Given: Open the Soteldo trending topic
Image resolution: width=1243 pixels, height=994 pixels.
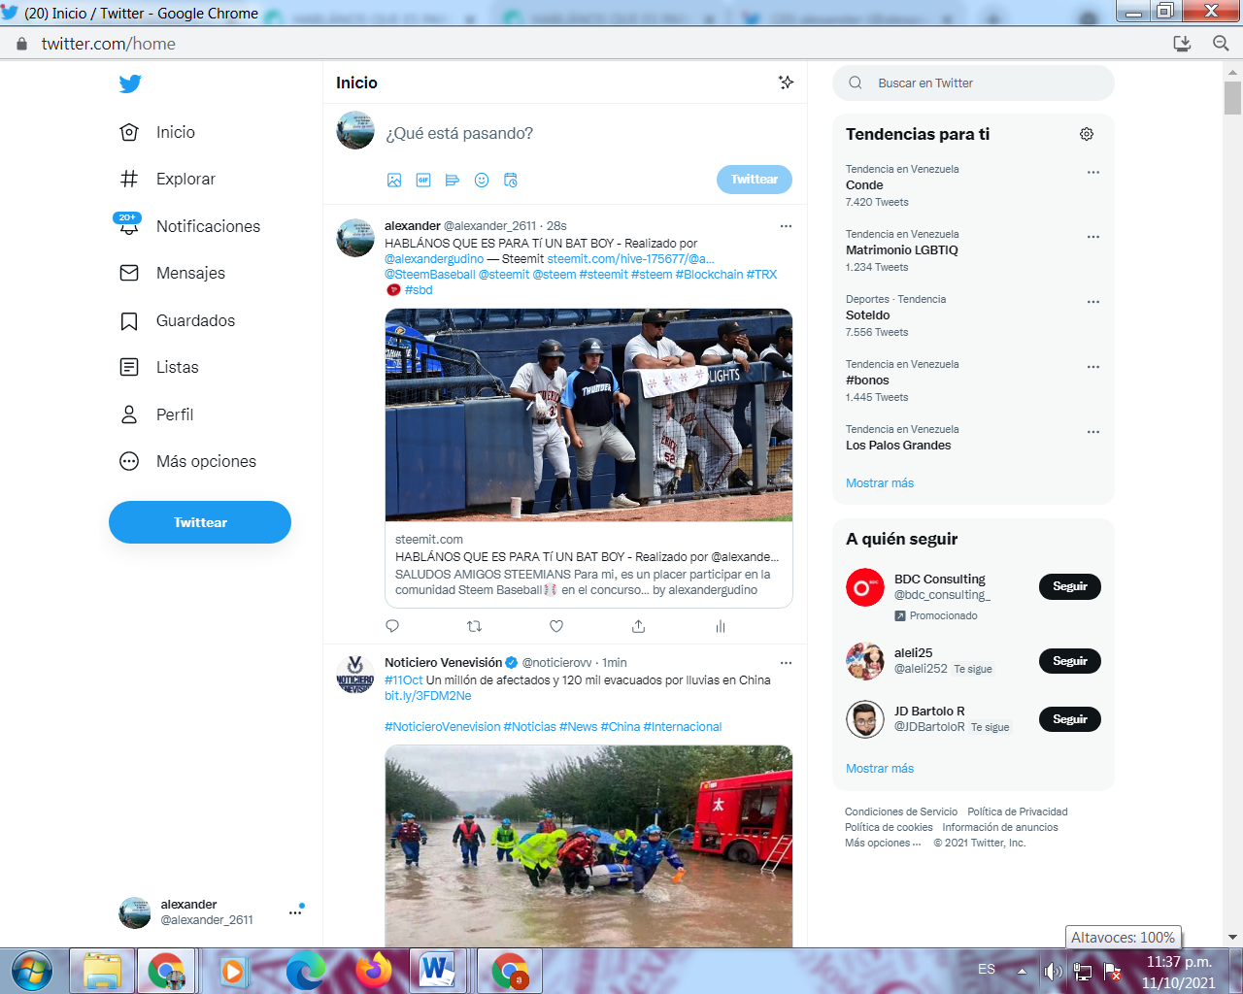Looking at the screenshot, I should coord(868,315).
